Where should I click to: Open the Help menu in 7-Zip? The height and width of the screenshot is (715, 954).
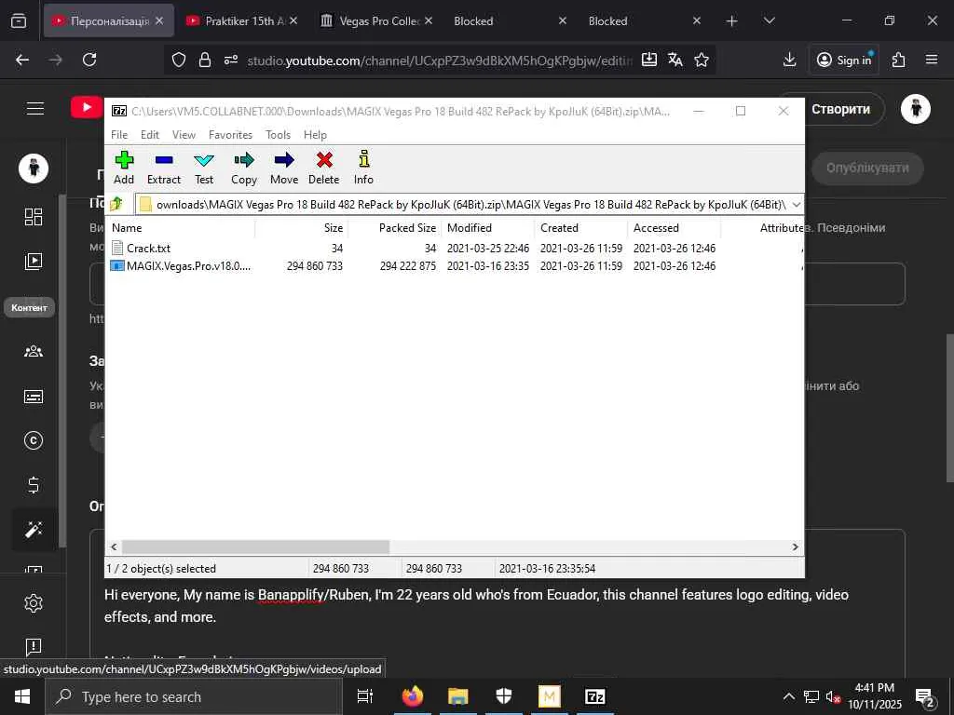coord(315,134)
